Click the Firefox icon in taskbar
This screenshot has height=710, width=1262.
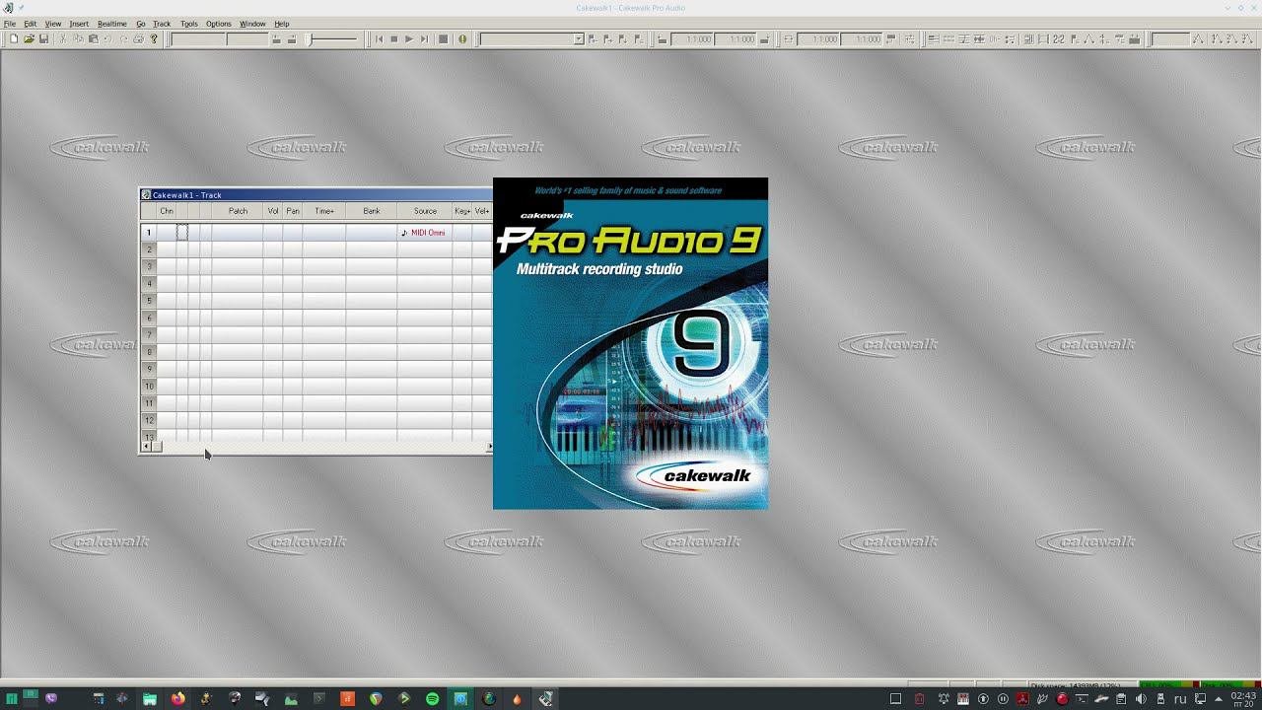177,699
